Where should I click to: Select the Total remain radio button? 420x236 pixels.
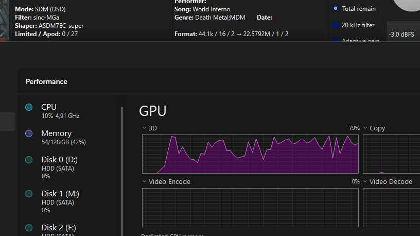pyautogui.click(x=336, y=9)
